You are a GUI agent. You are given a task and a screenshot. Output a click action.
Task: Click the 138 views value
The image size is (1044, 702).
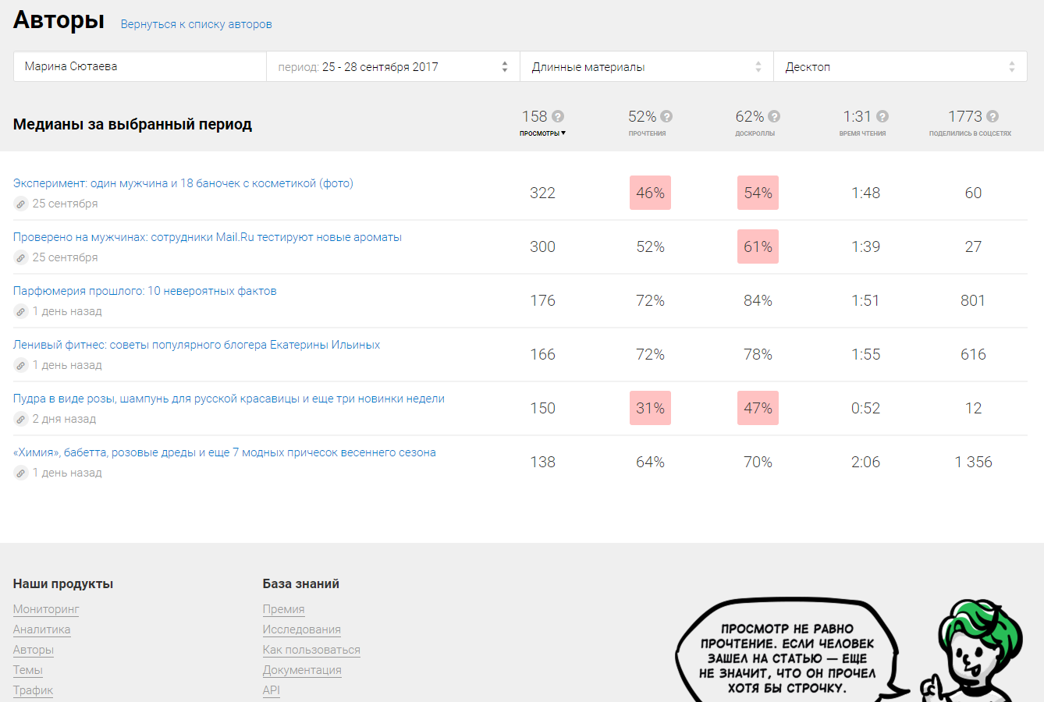(542, 462)
